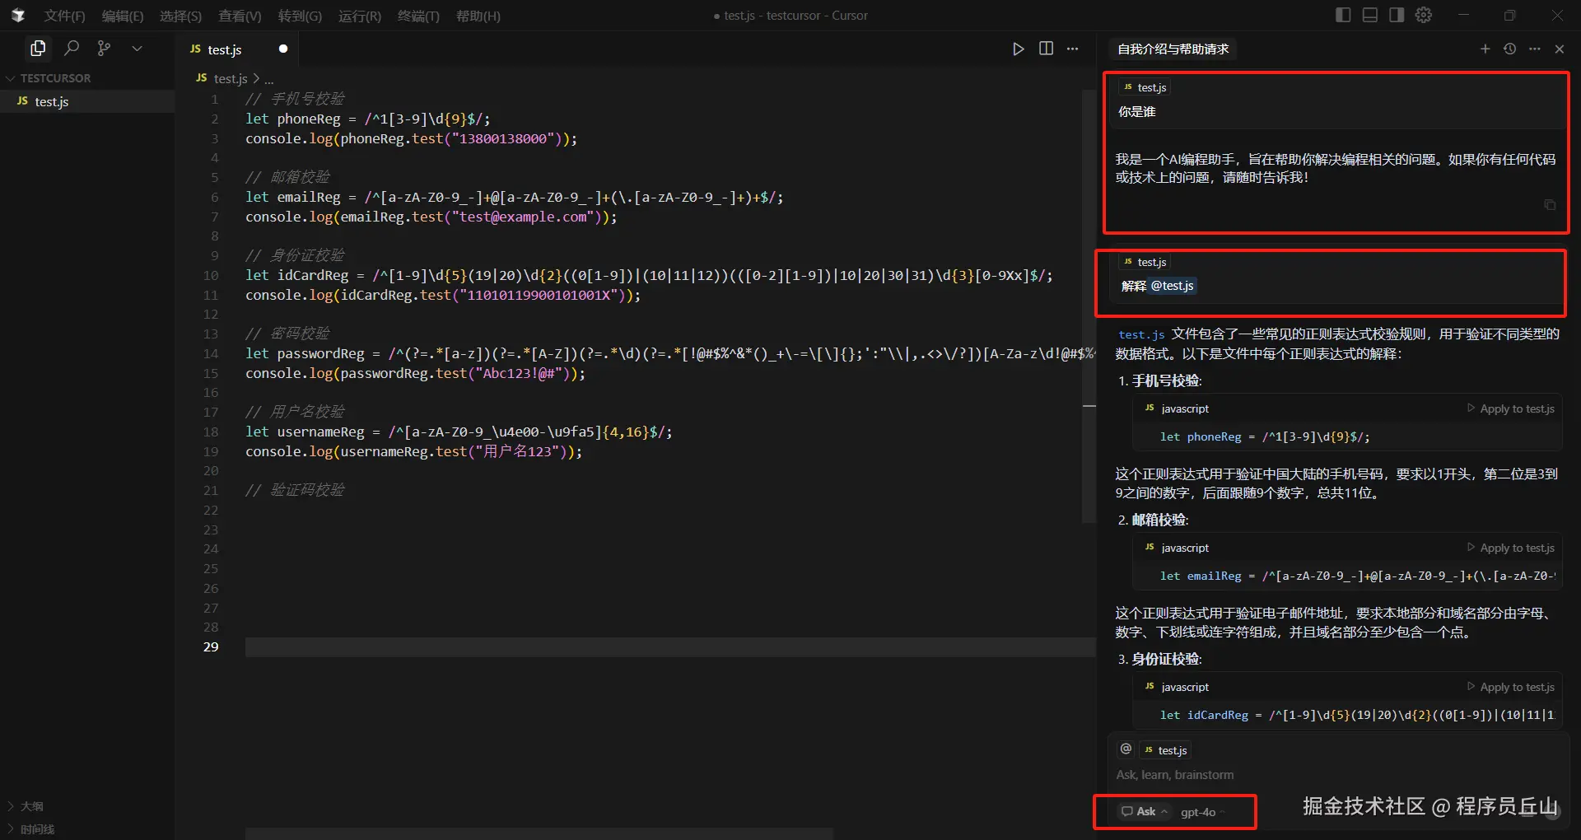The width and height of the screenshot is (1581, 840).
Task: Click the 你是谁 user message
Action: (x=1137, y=111)
